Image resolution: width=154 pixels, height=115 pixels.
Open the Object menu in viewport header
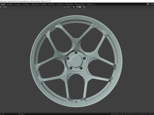[5, 7]
